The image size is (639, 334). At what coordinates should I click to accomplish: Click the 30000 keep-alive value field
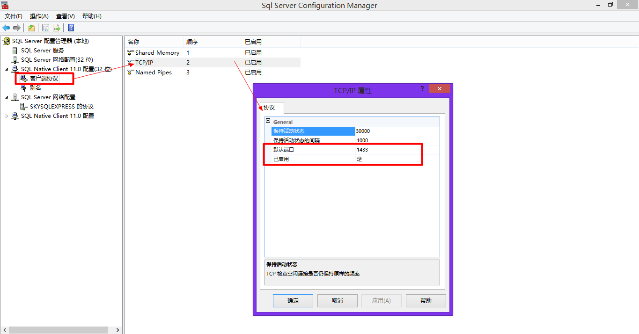pyautogui.click(x=397, y=131)
